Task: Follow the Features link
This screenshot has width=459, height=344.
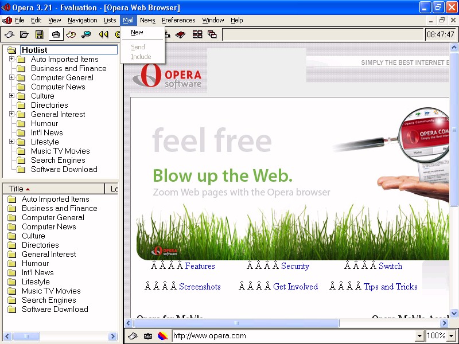Action: 200,266
